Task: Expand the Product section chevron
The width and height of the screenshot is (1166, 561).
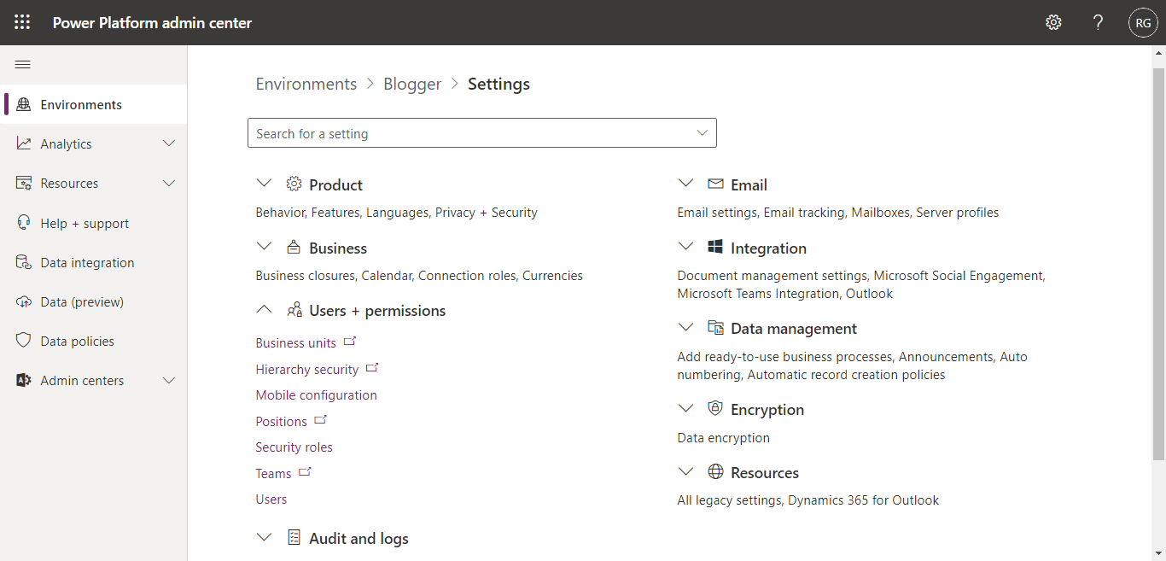Action: click(264, 184)
